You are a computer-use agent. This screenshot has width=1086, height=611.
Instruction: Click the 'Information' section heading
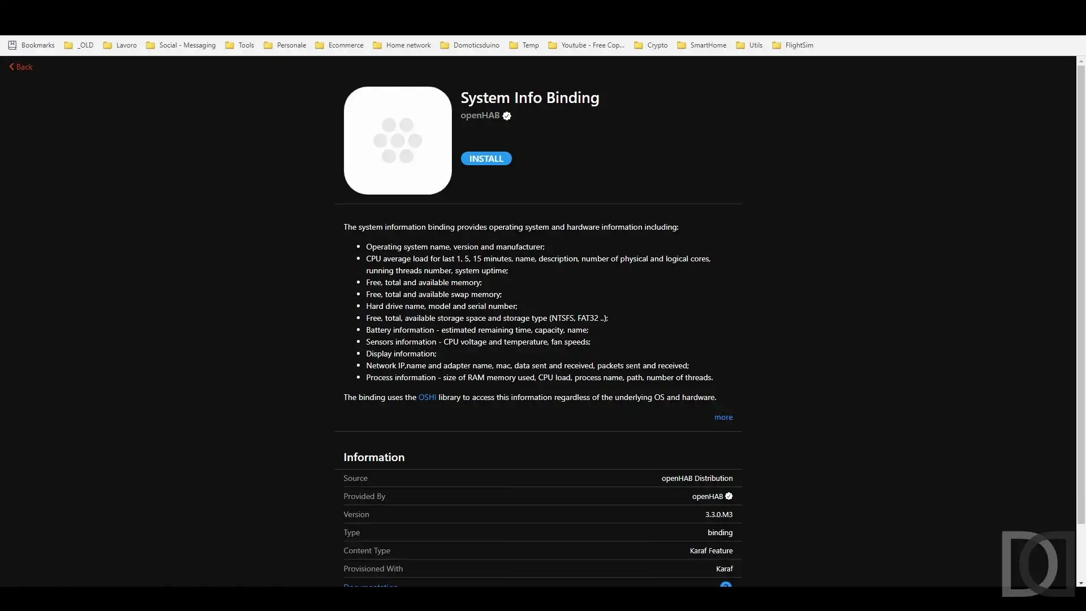(374, 457)
